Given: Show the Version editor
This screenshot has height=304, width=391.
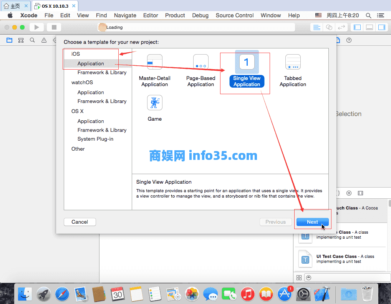Looking at the screenshot, I should coord(341,27).
